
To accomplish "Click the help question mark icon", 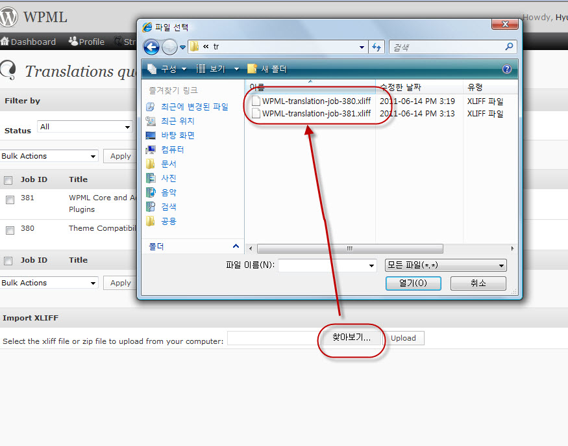I will tap(507, 69).
